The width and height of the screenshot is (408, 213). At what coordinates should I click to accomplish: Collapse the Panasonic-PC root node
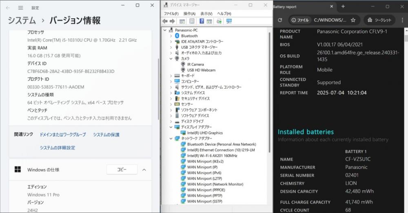[x=165, y=30]
